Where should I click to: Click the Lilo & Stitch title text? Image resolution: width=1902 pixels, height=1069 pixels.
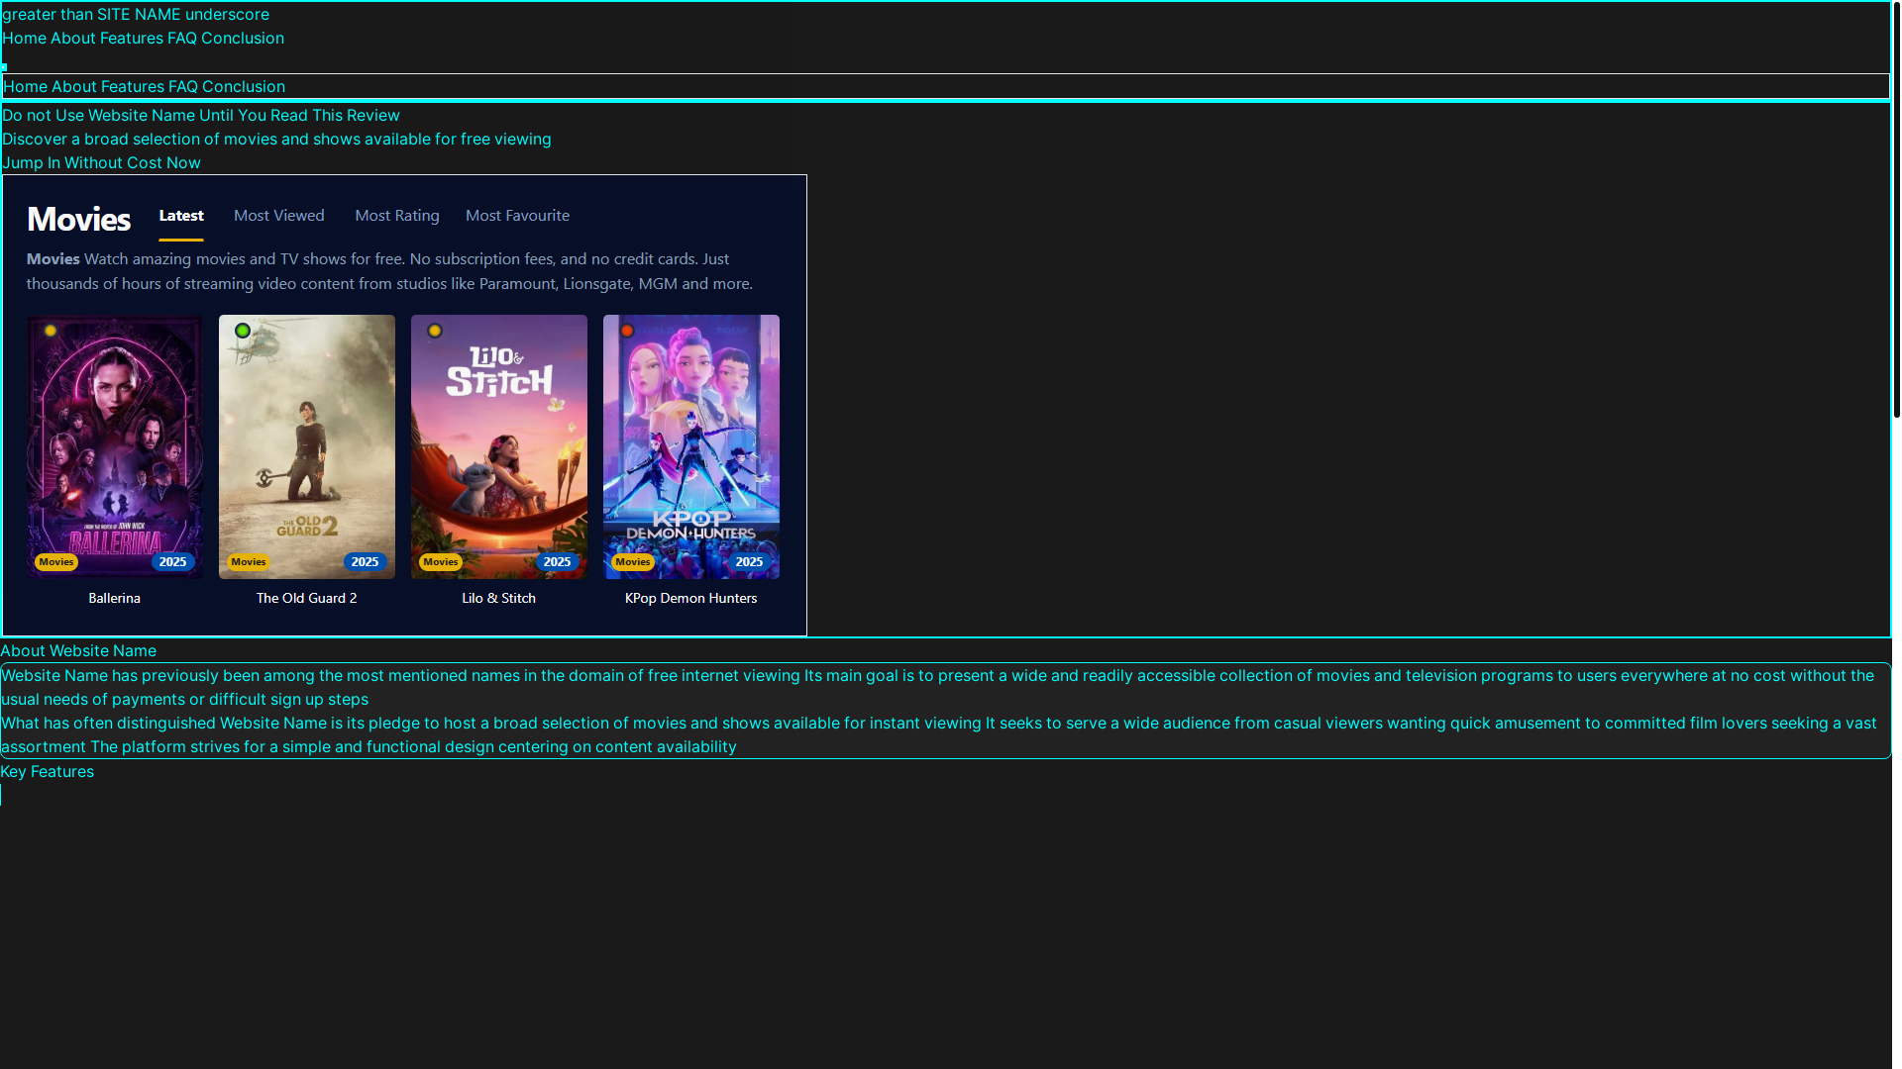tap(499, 598)
